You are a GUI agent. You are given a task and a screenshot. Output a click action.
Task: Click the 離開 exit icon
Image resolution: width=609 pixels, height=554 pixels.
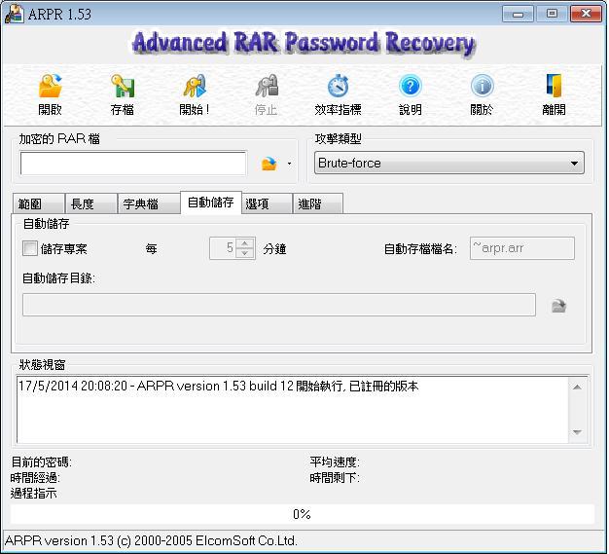[554, 87]
